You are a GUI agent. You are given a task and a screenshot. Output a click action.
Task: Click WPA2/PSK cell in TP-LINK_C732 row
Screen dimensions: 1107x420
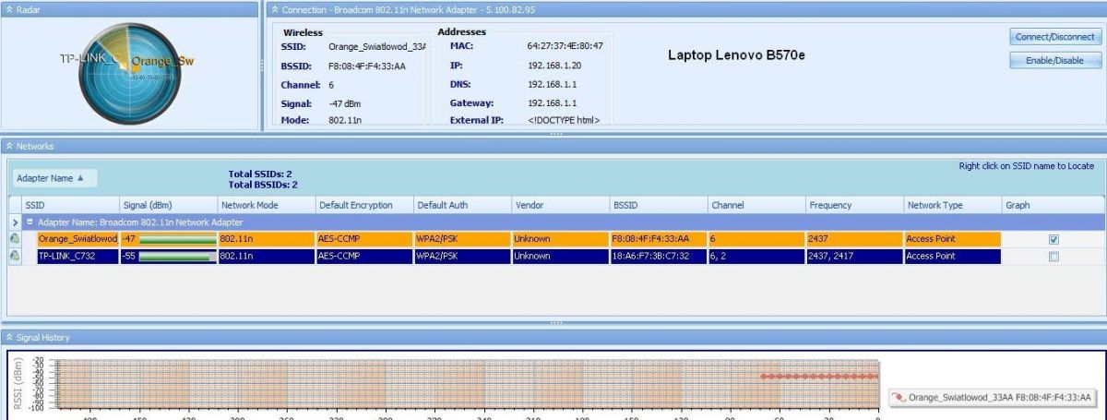pyautogui.click(x=462, y=256)
